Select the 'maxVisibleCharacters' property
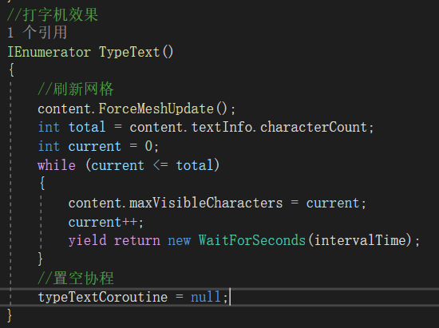 tap(206, 204)
